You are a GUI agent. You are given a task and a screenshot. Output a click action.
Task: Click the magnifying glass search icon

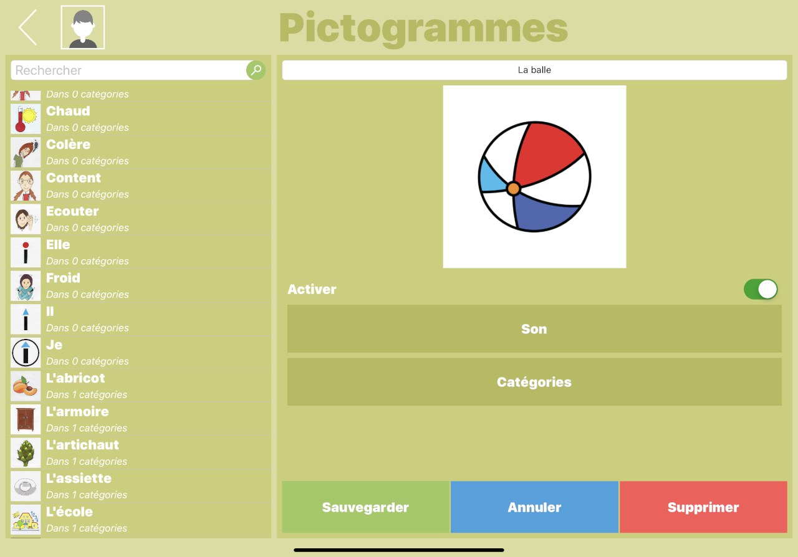click(x=256, y=70)
